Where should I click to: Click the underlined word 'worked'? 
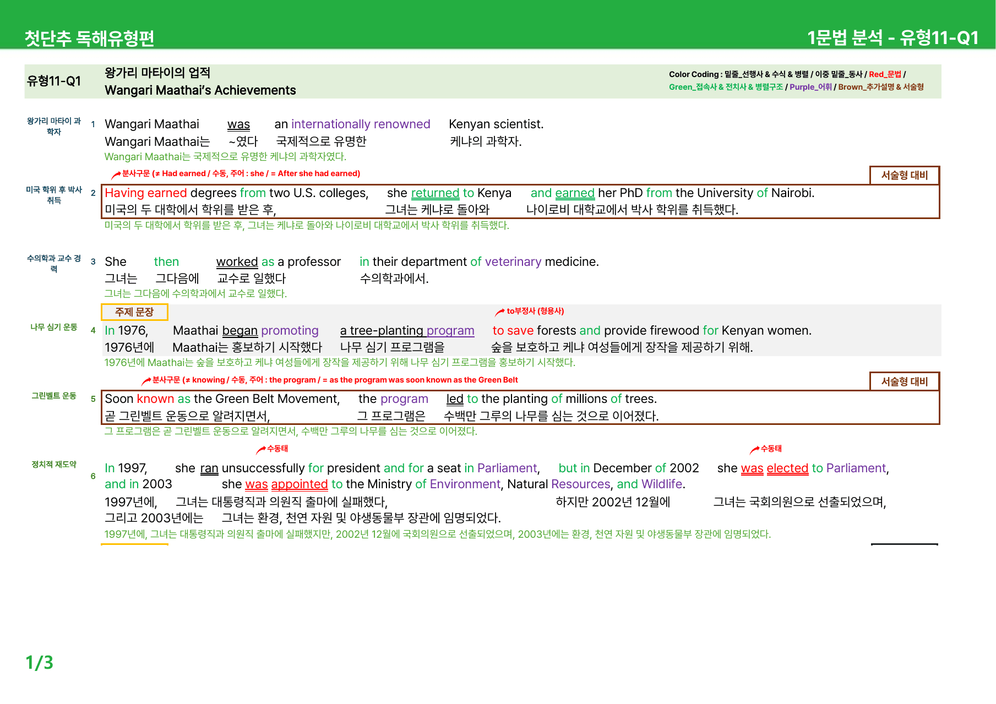237,262
